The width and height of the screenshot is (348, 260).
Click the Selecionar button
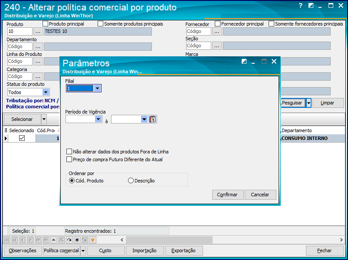[x=23, y=119]
